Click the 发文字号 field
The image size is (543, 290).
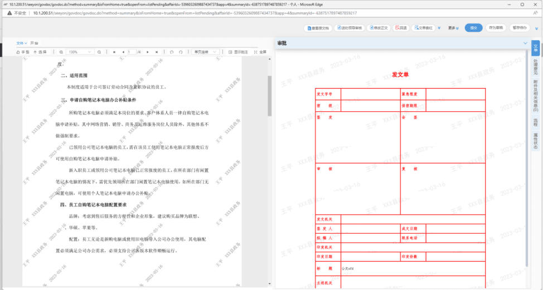[371, 94]
